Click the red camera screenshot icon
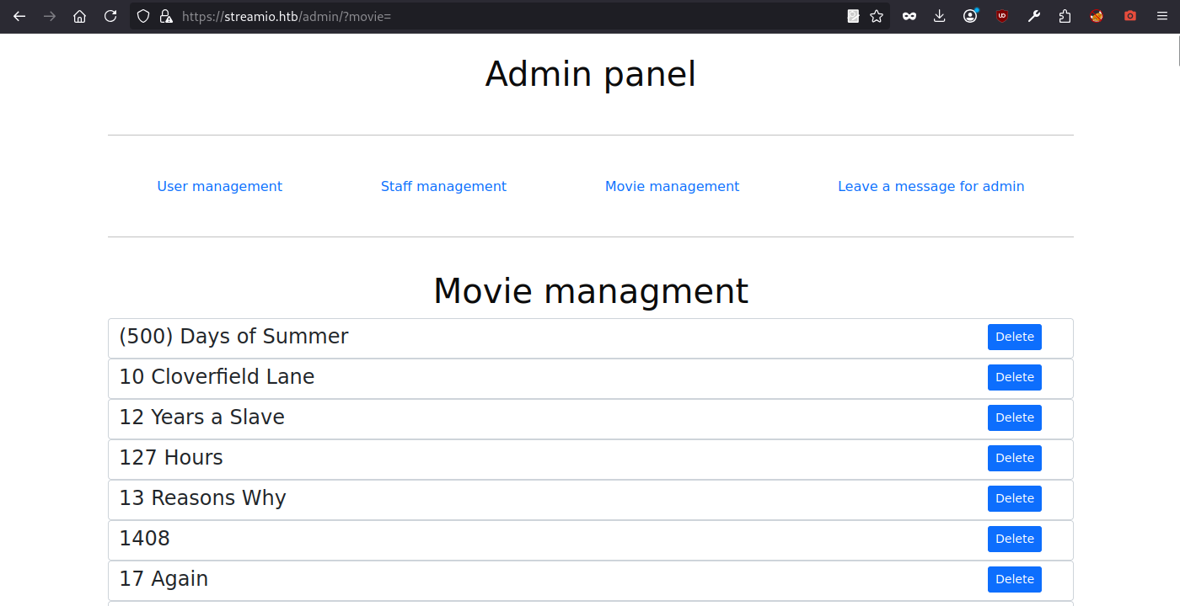Viewport: 1180px width, 606px height. 1130,16
